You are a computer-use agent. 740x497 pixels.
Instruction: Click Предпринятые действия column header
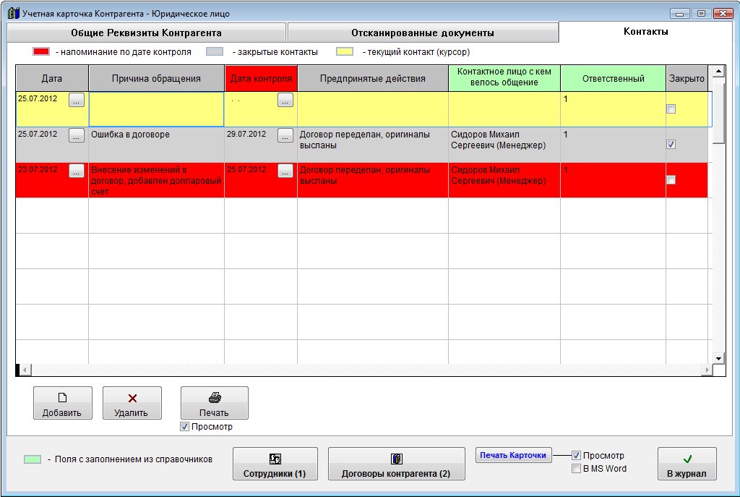tap(373, 78)
